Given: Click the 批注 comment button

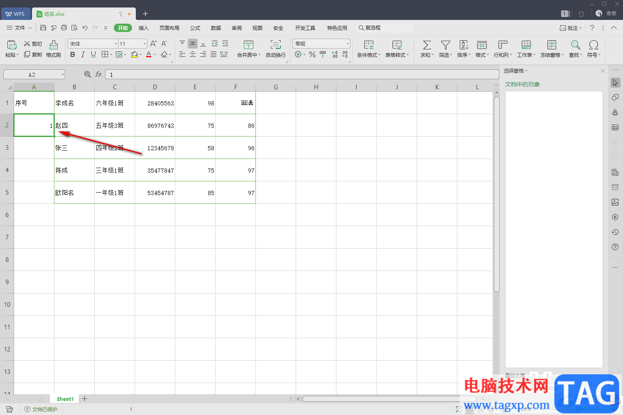Looking at the screenshot, I should click(x=571, y=28).
